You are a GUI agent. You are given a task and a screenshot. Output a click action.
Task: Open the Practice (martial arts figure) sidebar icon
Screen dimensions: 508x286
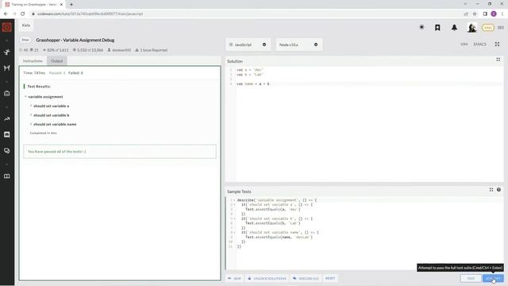click(7, 52)
